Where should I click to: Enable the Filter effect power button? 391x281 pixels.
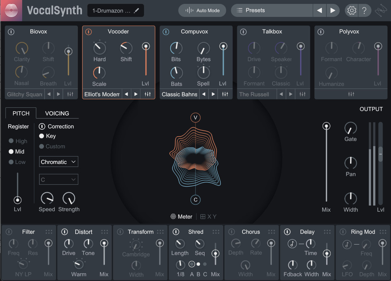[x=9, y=232]
